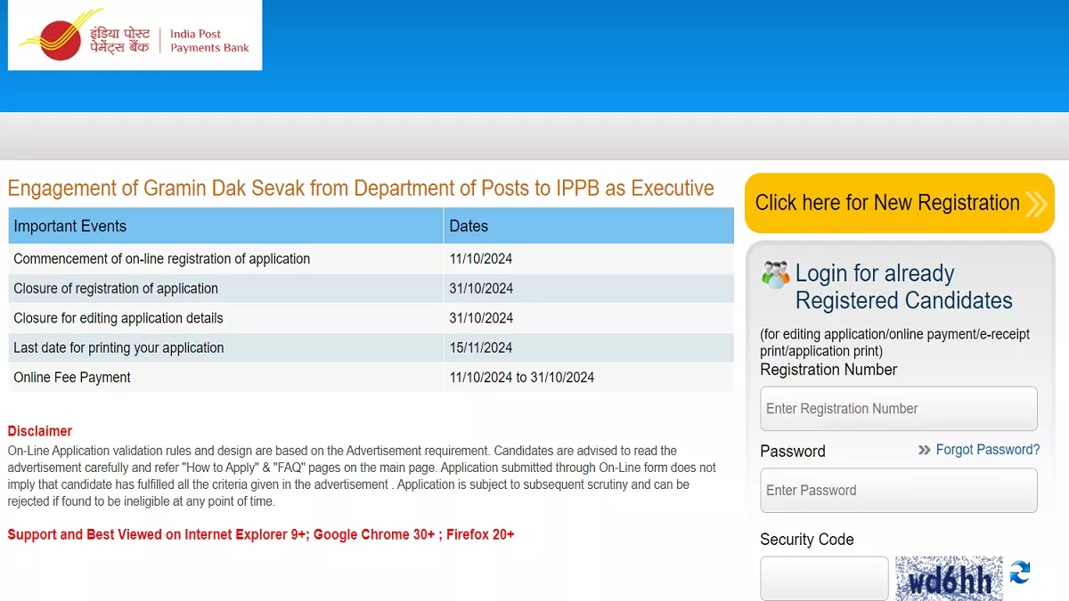Click the Security Code label

807,540
